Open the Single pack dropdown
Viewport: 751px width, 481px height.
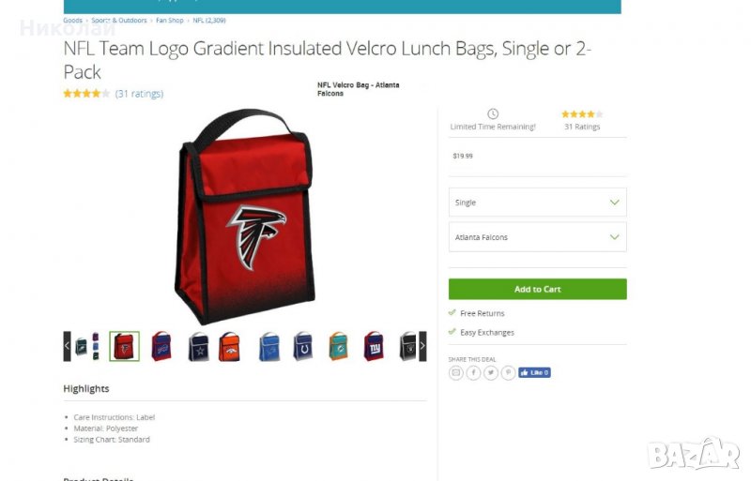(x=537, y=203)
